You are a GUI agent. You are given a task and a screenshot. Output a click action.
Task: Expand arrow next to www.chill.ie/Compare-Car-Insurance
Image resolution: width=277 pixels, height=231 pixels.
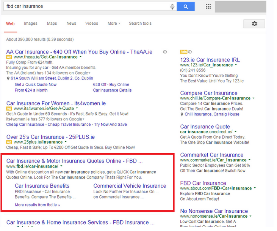[x=254, y=98]
